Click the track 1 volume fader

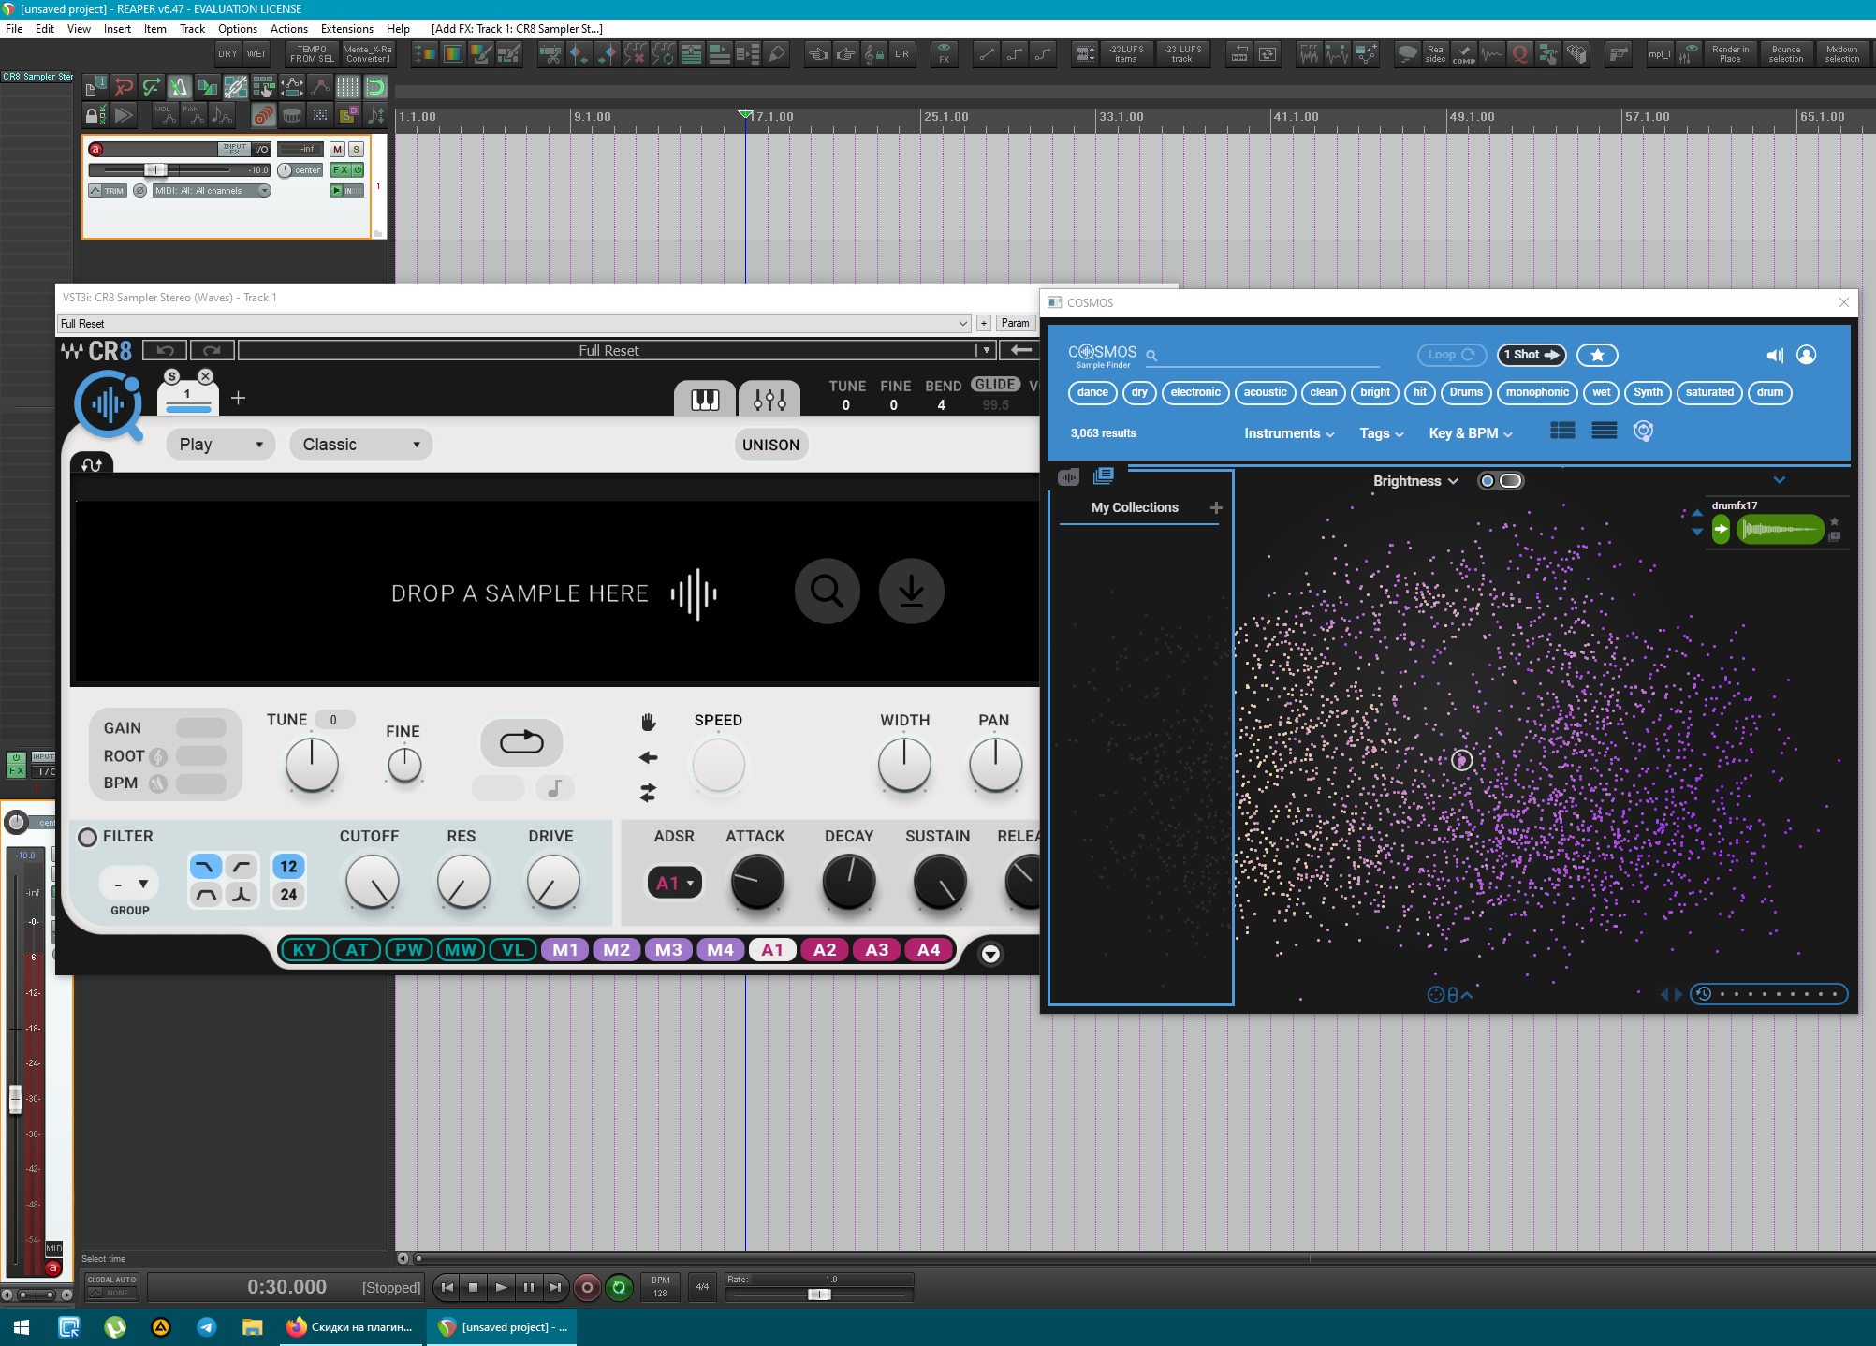(155, 170)
